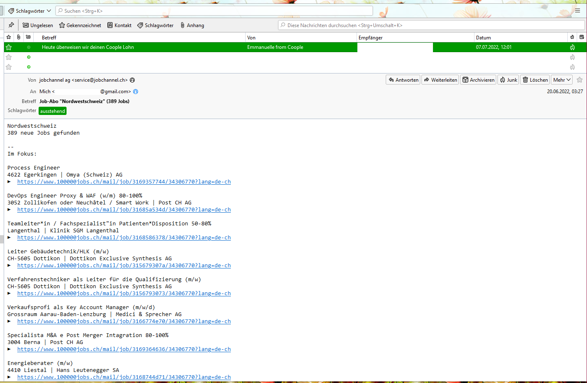Star the third message row in the list
Viewport: 587px width, 383px height.
click(9, 67)
